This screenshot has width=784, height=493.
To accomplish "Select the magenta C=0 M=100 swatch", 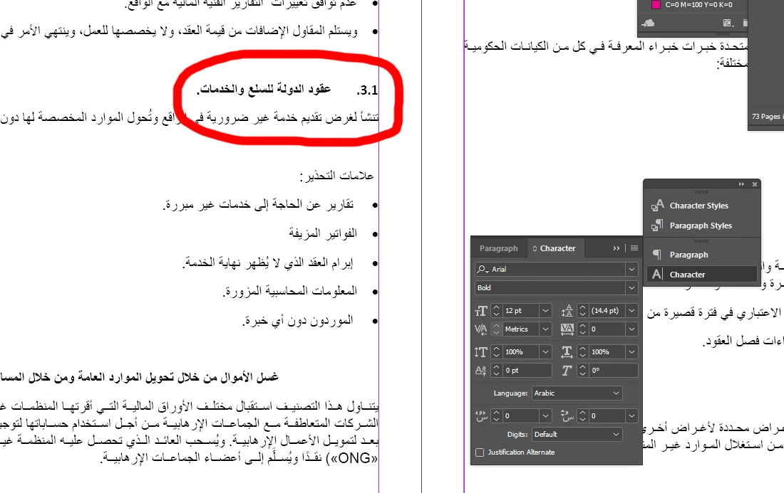I will click(656, 4).
